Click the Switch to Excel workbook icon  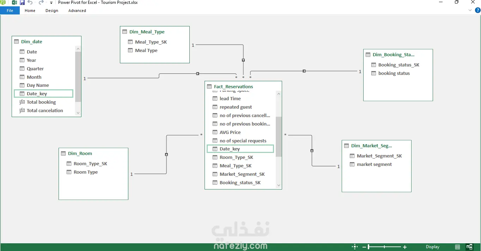click(14, 2)
